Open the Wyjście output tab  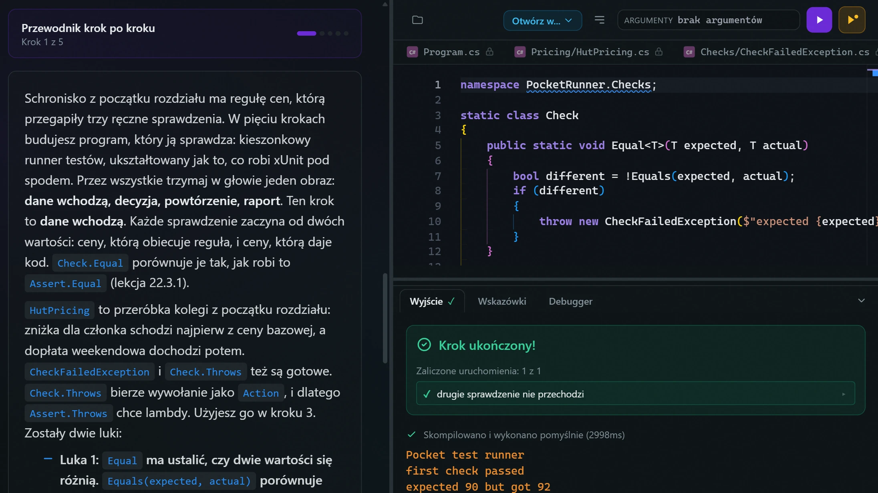432,301
